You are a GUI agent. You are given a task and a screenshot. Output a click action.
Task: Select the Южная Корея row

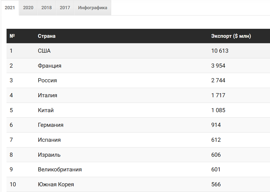[x=138, y=184]
